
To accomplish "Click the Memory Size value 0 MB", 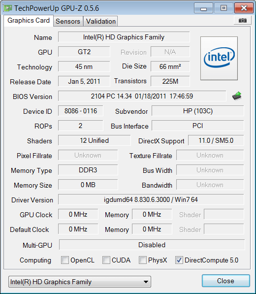I will [88, 185].
